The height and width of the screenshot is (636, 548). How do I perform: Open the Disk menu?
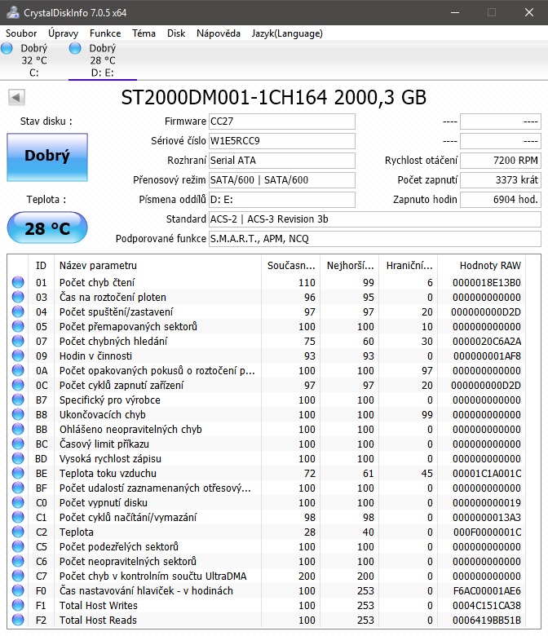point(176,33)
